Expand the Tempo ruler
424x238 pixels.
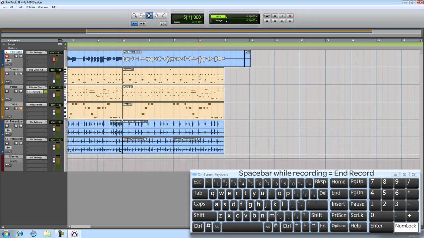pyautogui.click(x=4, y=44)
